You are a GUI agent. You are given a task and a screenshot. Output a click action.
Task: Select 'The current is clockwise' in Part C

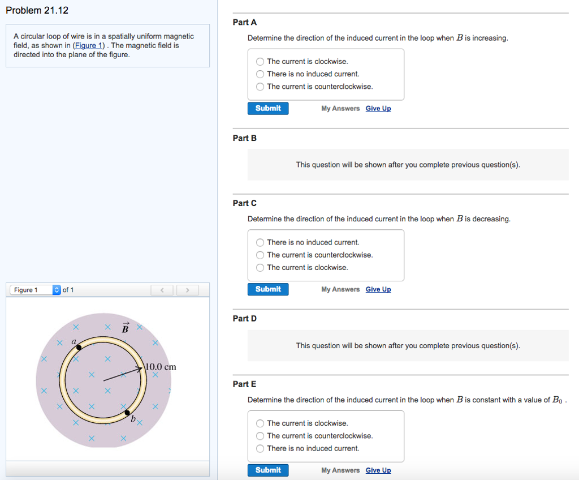point(260,267)
